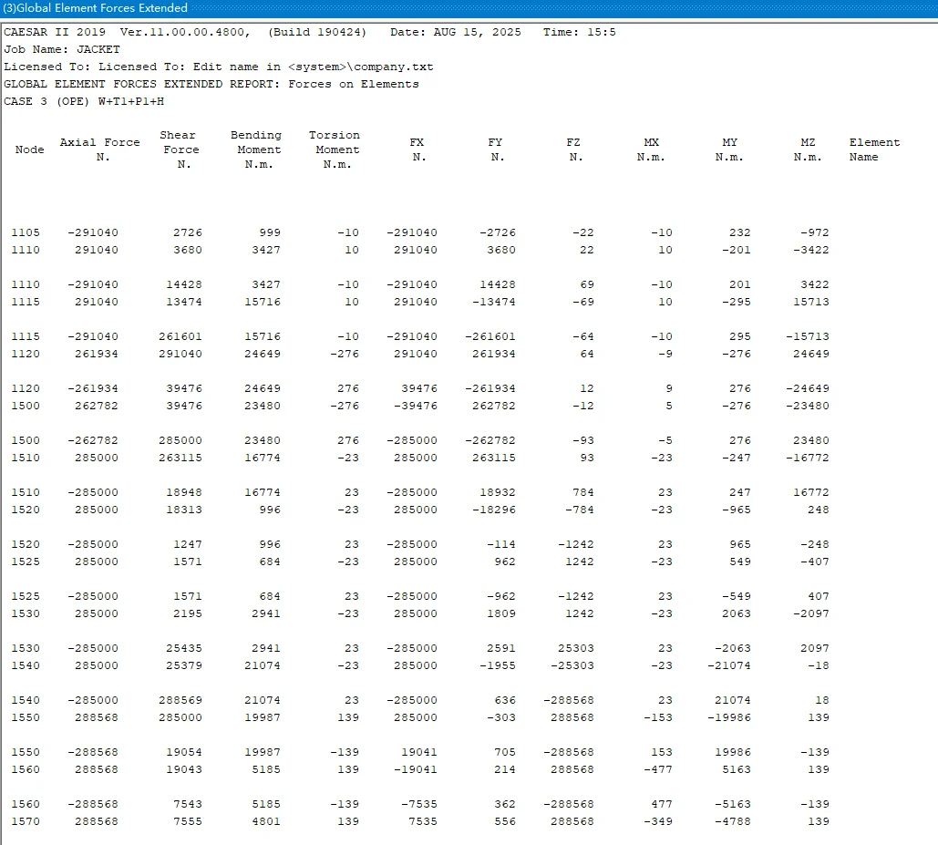This screenshot has height=845, width=938.
Task: Click MY value 232
Action: 740,232
